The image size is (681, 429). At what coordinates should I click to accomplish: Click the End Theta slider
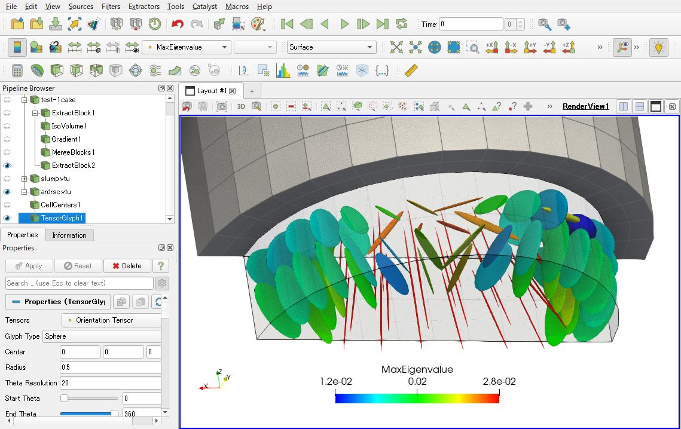tap(89, 413)
